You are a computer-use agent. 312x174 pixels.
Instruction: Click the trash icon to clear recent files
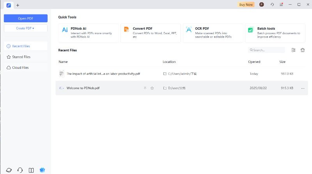click(302, 50)
